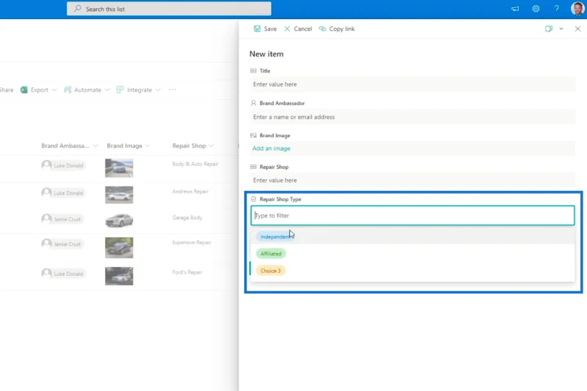Cancel the new item form
587x391 pixels.
[298, 29]
